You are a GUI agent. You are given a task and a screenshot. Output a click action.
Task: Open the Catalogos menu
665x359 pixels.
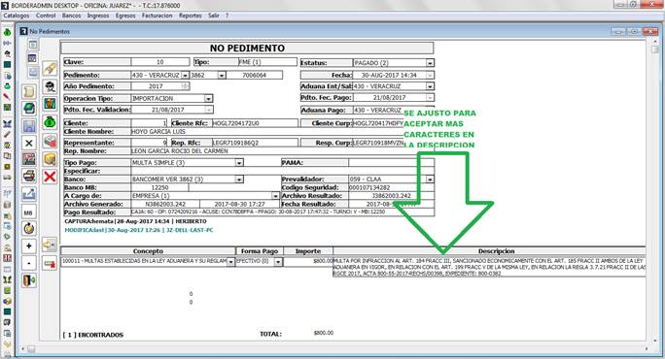pyautogui.click(x=17, y=16)
